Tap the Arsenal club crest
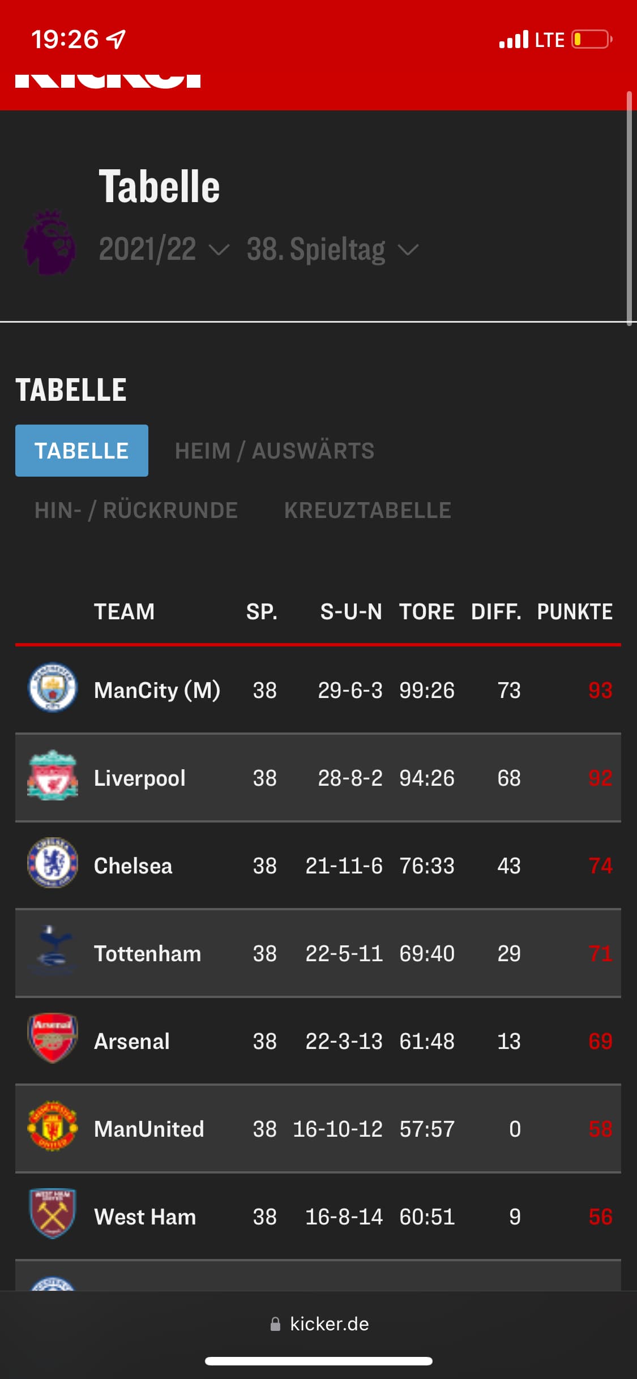Viewport: 637px width, 1379px height. click(x=52, y=1039)
